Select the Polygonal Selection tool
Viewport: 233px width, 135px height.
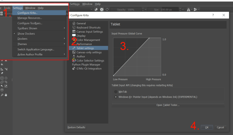[x=2, y=82]
